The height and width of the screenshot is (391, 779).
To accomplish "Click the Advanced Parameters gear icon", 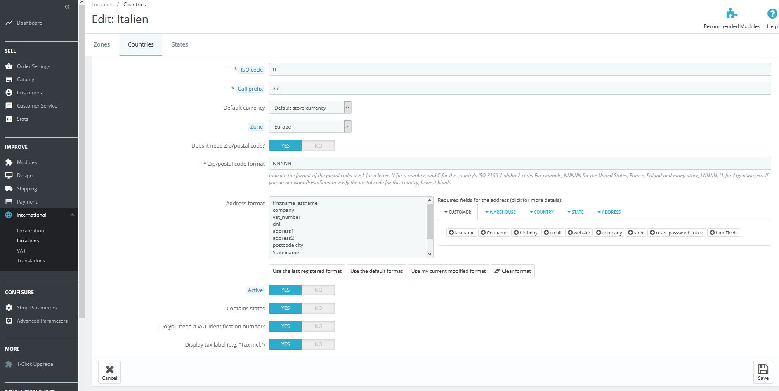I will pyautogui.click(x=9, y=321).
